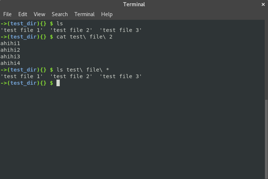268x179 pixels.
Task: Open the View menu
Action: tap(39, 14)
